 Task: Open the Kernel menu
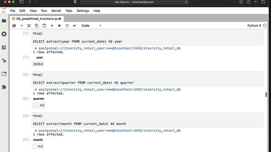(x=56, y=11)
